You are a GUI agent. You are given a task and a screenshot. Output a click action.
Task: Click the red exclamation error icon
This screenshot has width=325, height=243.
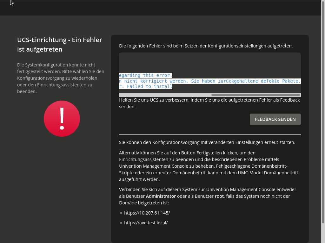point(62,119)
